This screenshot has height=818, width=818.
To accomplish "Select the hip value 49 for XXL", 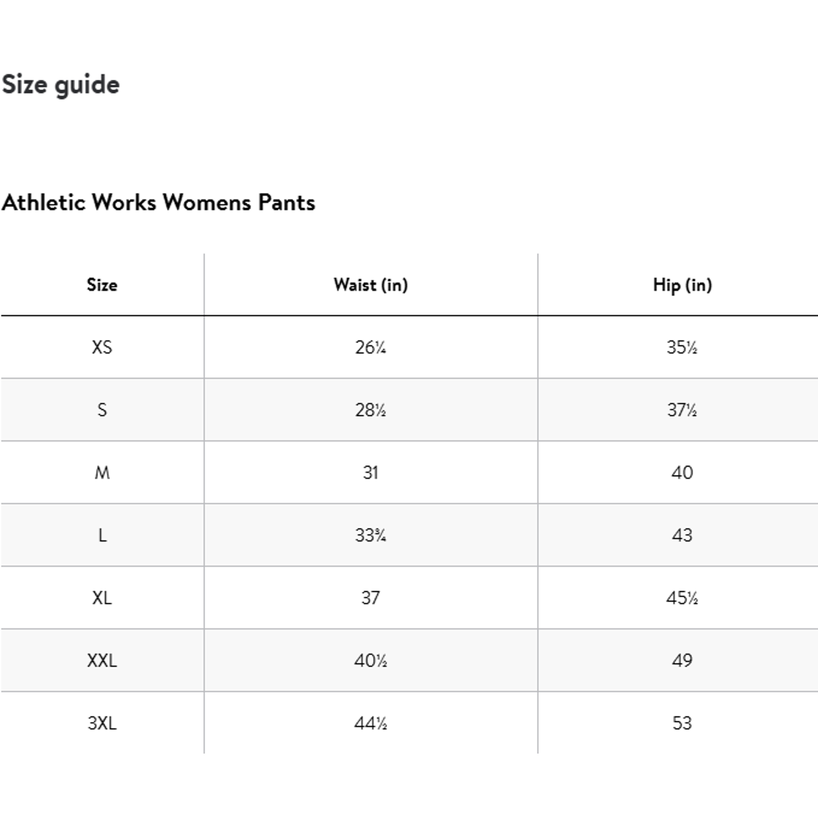I will pyautogui.click(x=682, y=661).
